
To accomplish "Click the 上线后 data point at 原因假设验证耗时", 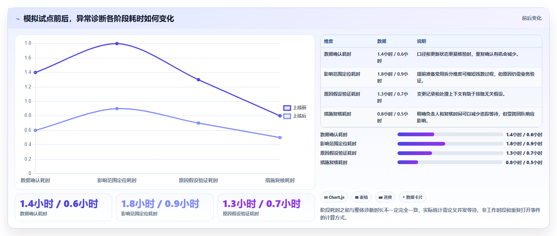I will click(x=198, y=123).
